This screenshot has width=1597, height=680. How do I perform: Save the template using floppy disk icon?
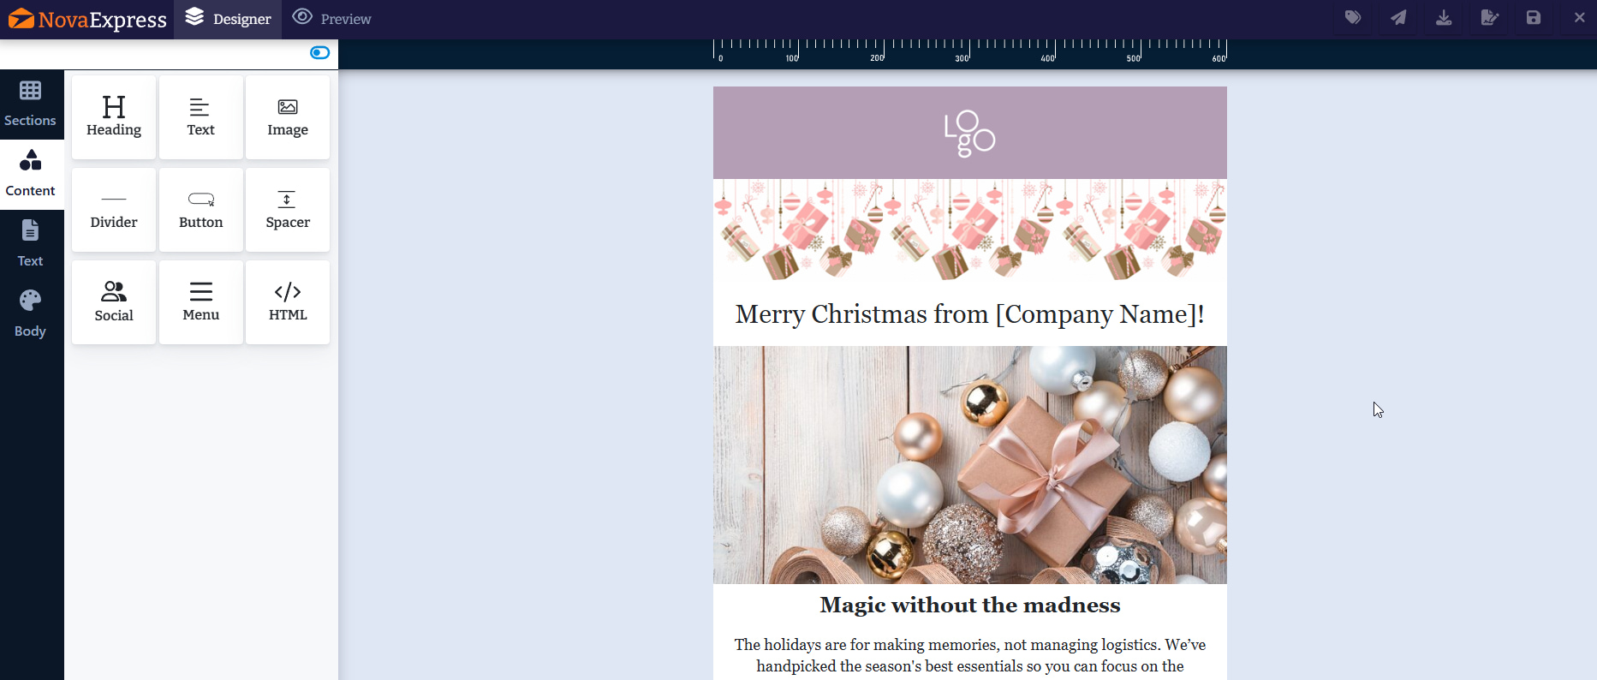click(x=1534, y=18)
